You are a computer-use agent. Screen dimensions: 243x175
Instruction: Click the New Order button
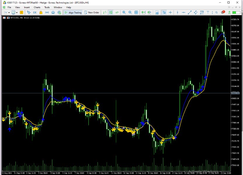point(92,12)
